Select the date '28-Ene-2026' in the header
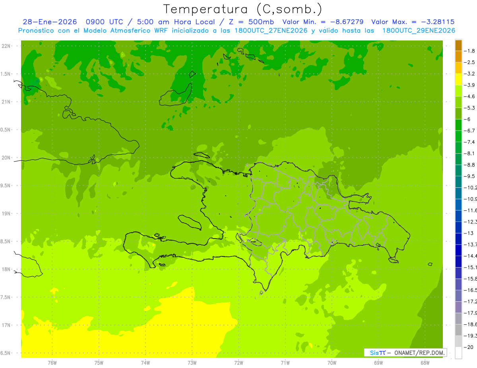Screen dimensions: 477x368 [x=50, y=22]
